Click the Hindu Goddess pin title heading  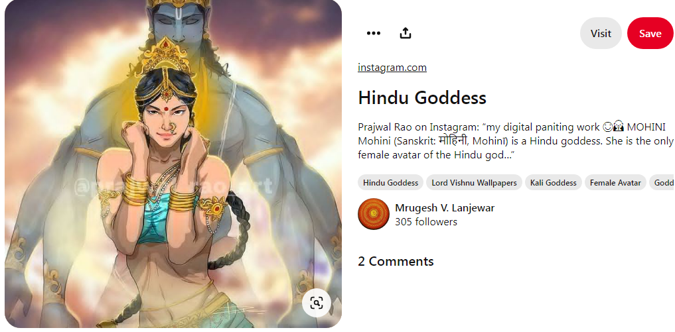[422, 97]
